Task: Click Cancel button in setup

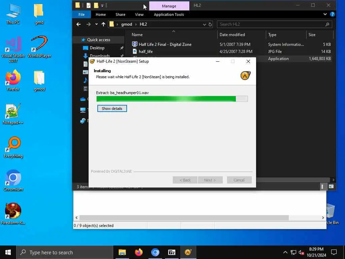Action: point(239,180)
